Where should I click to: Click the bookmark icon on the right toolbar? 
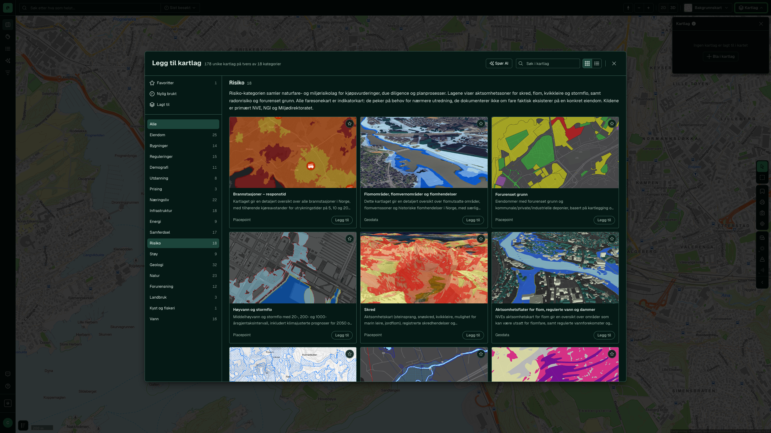coord(762,192)
